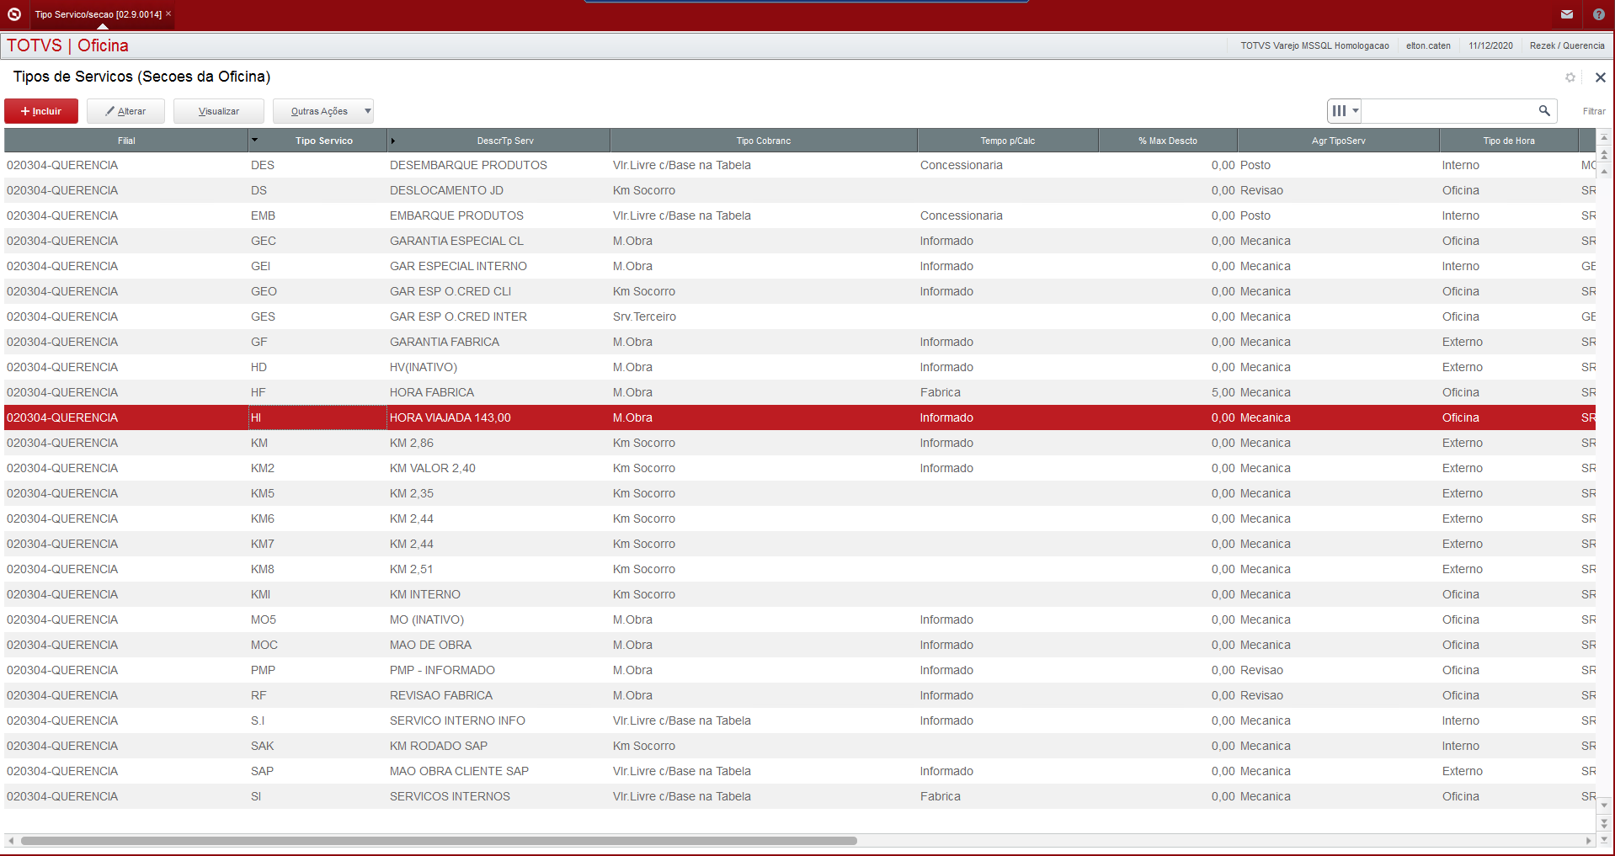1615x856 pixels.
Task: Click the Incluir button
Action: [41, 111]
